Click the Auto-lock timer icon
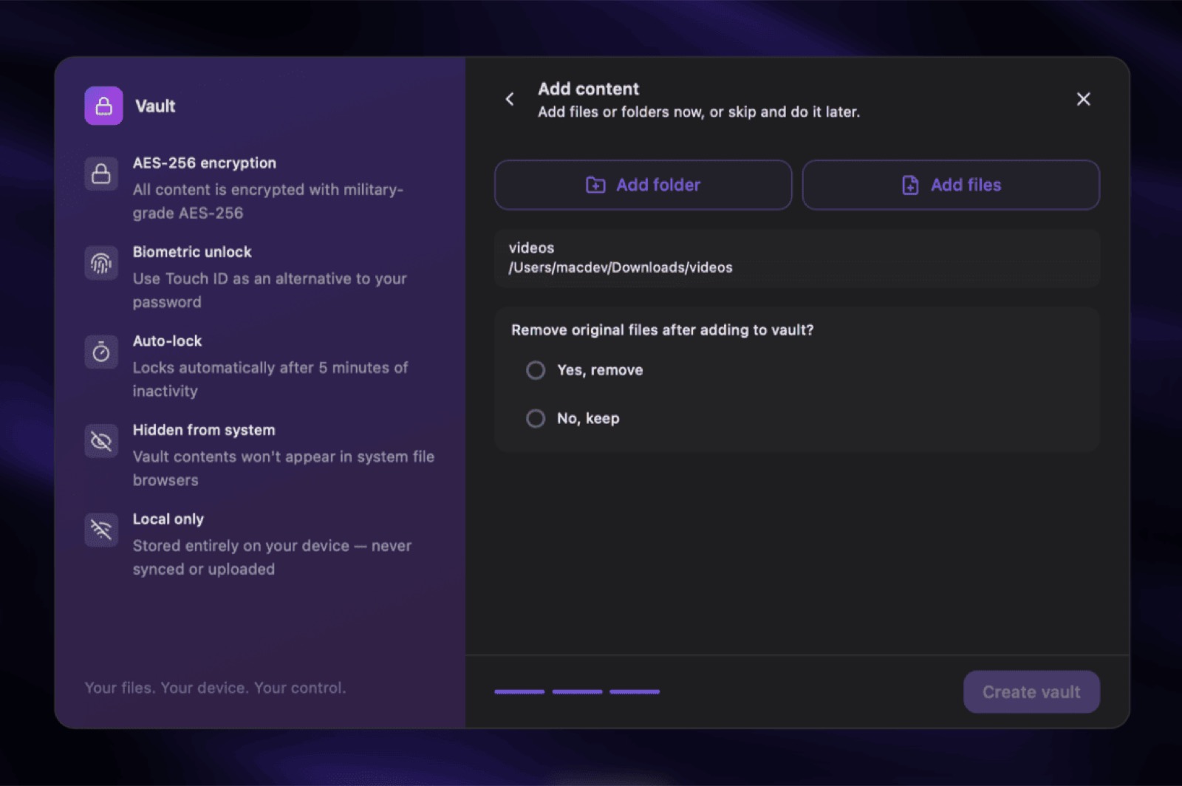The width and height of the screenshot is (1182, 786). tap(101, 352)
